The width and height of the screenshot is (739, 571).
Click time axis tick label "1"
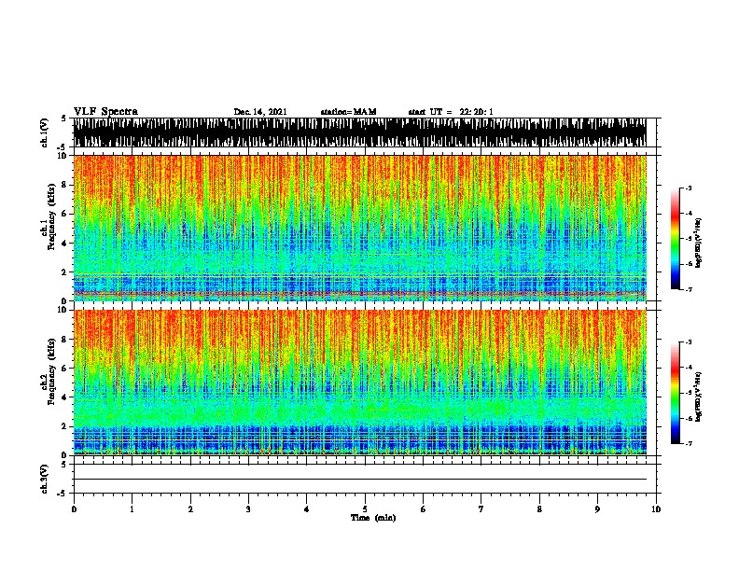[x=132, y=509]
